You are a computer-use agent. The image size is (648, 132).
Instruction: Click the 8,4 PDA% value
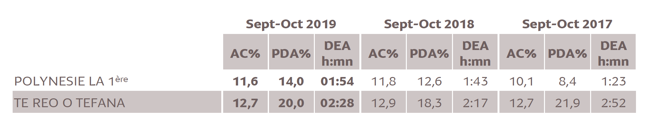pyautogui.click(x=567, y=82)
